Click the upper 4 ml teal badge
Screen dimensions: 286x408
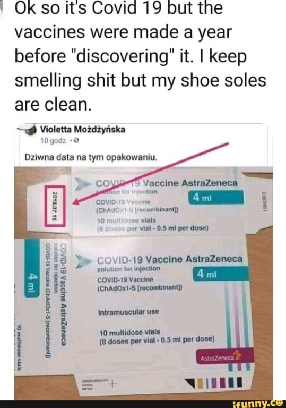click(x=216, y=198)
